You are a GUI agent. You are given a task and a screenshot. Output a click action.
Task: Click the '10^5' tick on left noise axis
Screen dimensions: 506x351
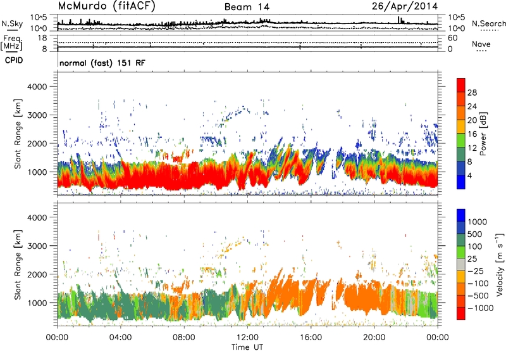coord(39,17)
